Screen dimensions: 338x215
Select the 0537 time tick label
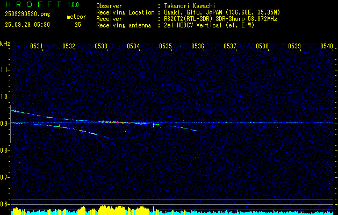coord(230,47)
